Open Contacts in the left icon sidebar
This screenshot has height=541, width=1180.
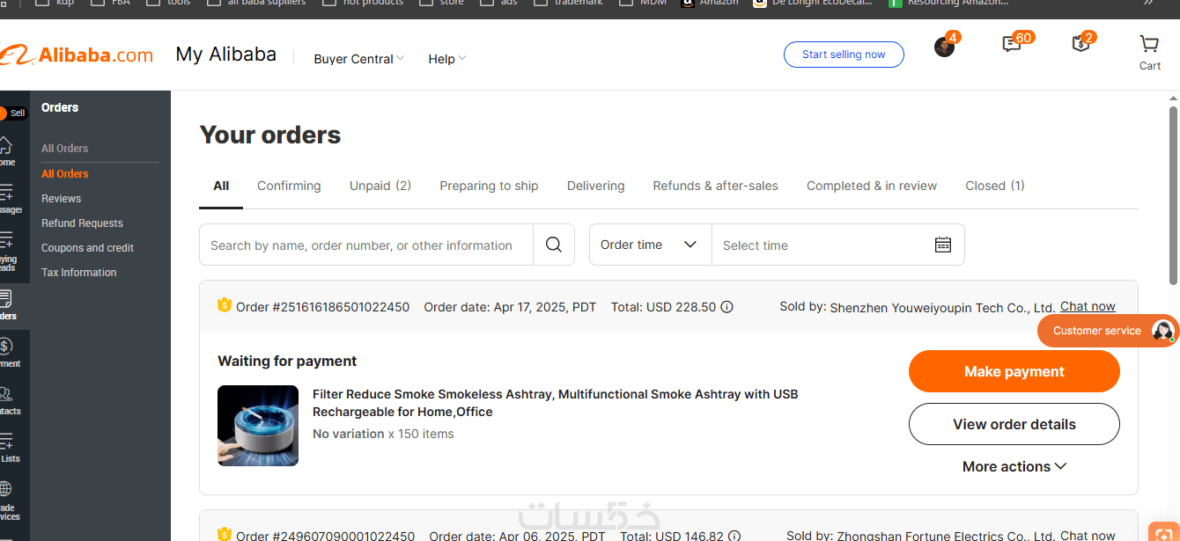8,400
